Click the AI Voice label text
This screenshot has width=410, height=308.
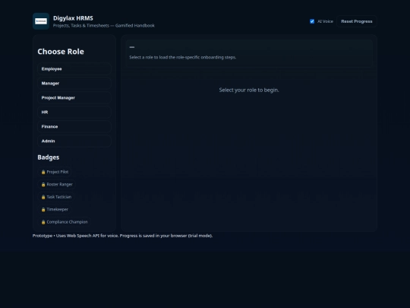pos(325,21)
